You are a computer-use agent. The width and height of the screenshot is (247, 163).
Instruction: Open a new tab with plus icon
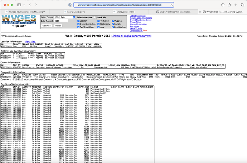tap(236, 5)
